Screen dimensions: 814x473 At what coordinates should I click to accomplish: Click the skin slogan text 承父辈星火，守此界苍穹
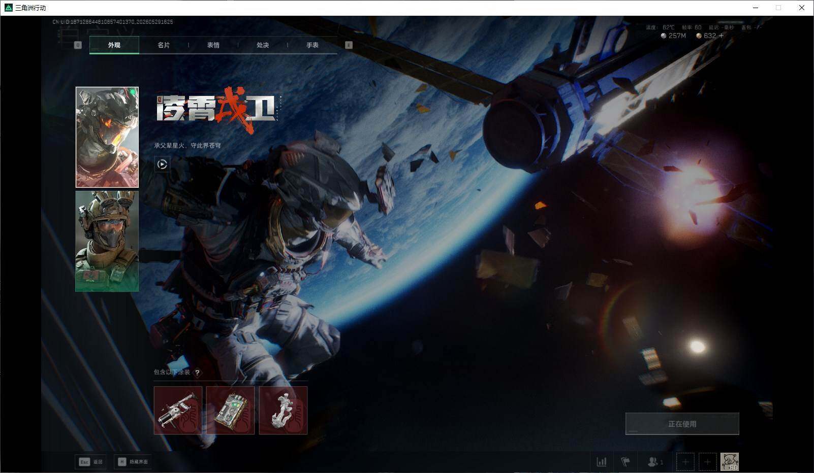[187, 146]
